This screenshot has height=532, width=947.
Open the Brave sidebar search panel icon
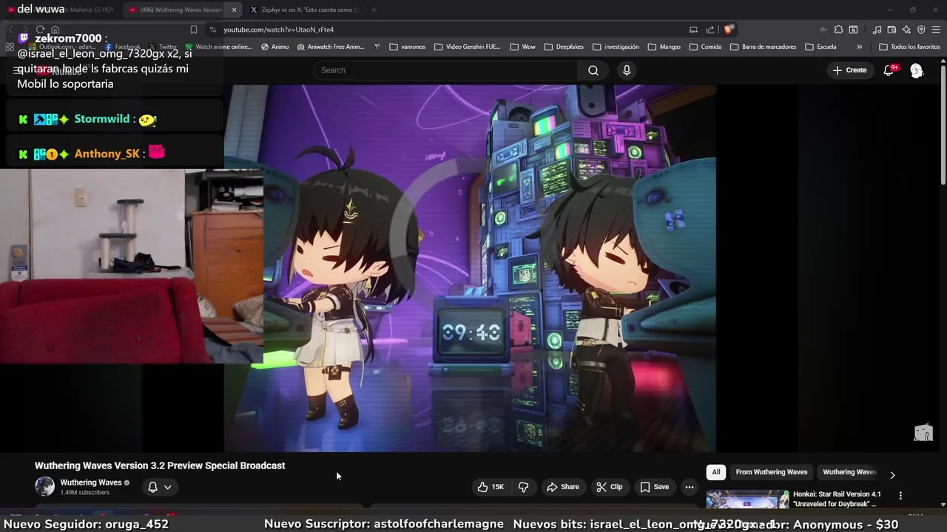853,30
